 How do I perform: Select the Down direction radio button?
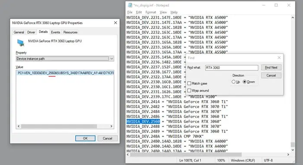coord(245,82)
